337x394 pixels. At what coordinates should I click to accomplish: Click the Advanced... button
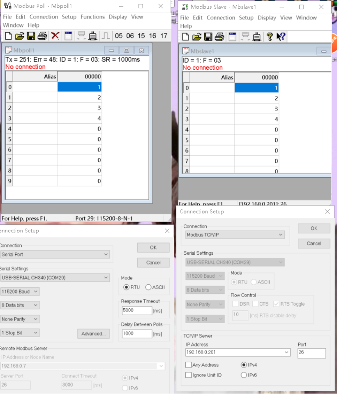click(x=93, y=334)
